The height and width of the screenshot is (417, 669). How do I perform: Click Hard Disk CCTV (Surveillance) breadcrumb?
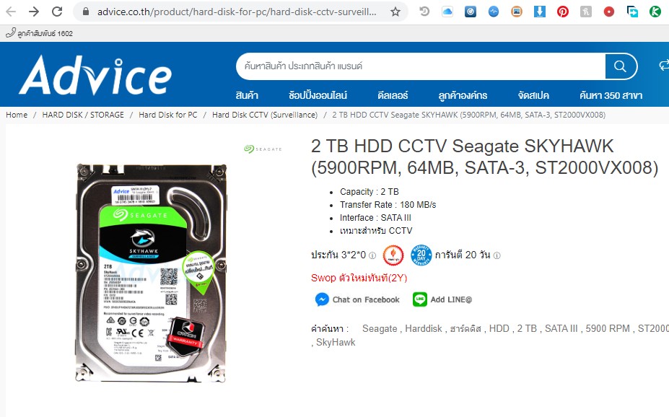265,115
